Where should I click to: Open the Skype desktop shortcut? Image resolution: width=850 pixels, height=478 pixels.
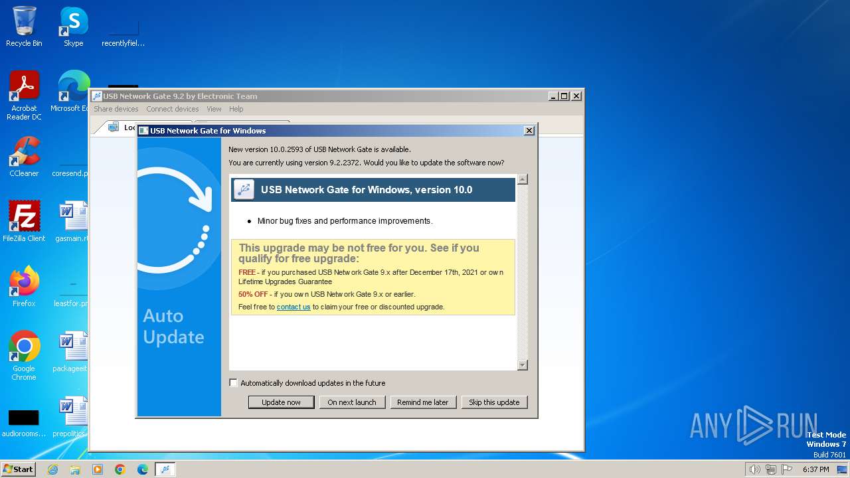click(73, 27)
